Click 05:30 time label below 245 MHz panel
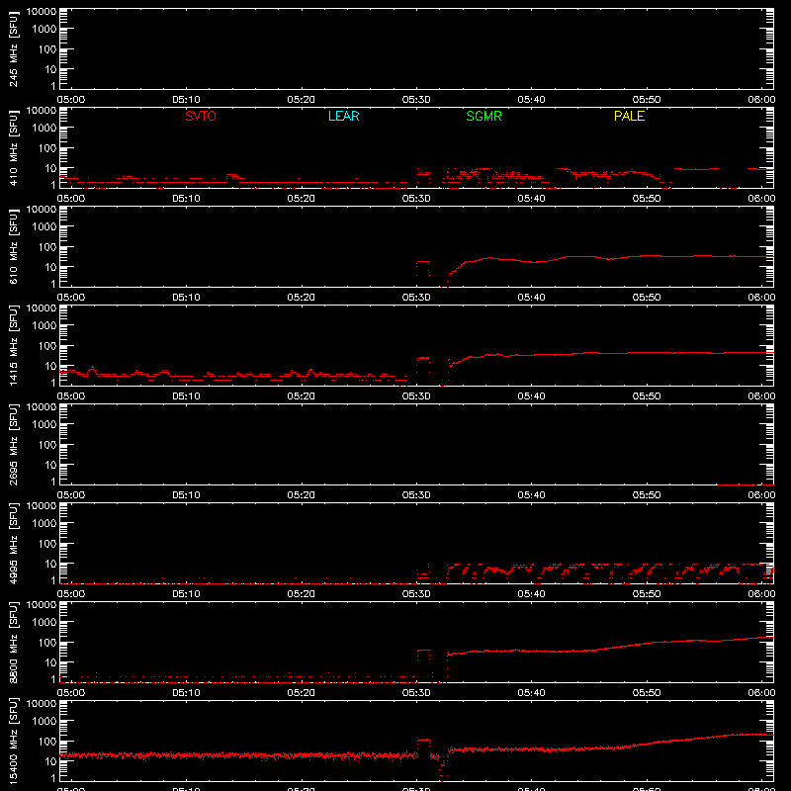 tap(416, 100)
